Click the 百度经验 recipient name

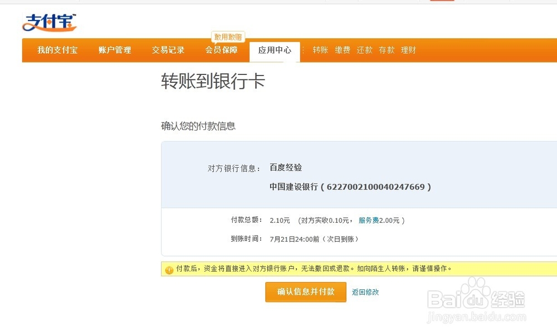[x=285, y=167]
